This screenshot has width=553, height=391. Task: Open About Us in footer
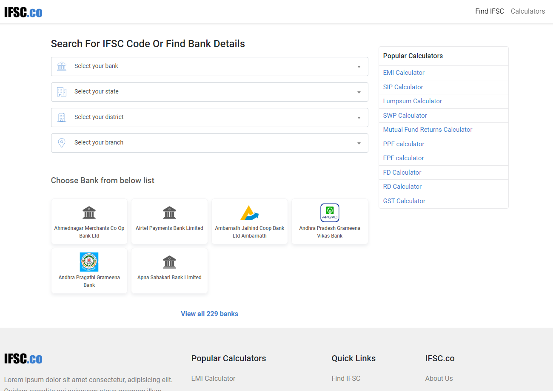click(439, 379)
